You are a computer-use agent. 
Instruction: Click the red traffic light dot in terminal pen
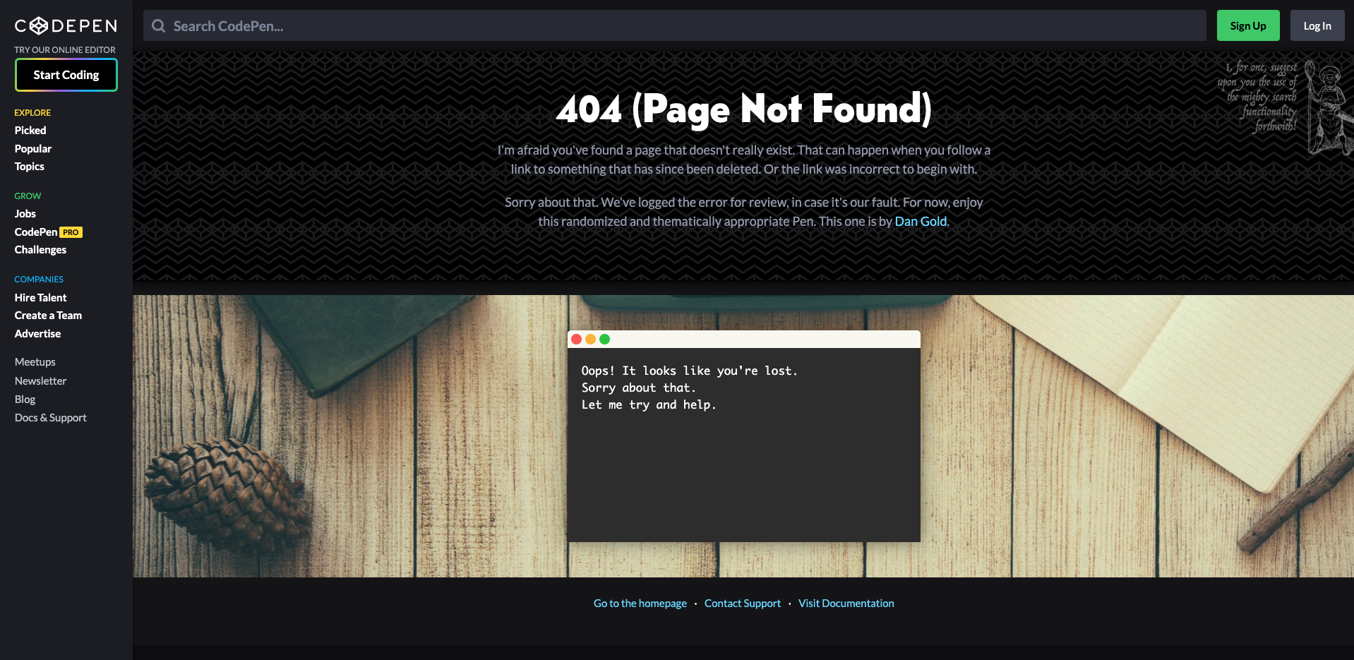coord(577,340)
